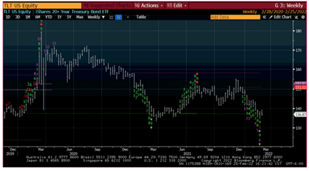Open the Weekly periodicity dropdown
The image size is (309, 171).
(96, 17)
